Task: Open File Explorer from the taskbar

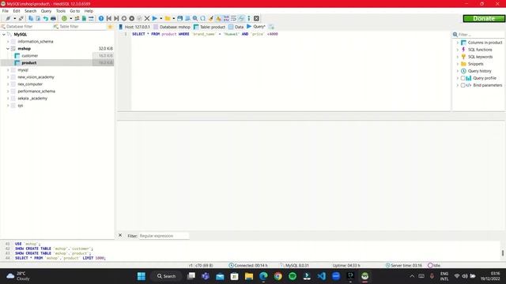Action: tap(249, 276)
